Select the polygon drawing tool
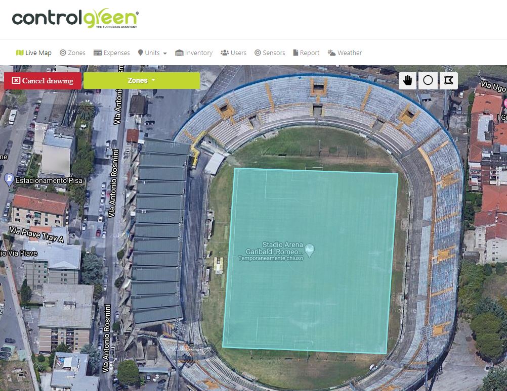This screenshot has height=391, width=507. tap(448, 80)
